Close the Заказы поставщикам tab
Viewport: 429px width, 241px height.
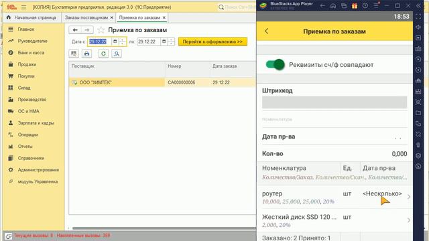click(x=112, y=17)
